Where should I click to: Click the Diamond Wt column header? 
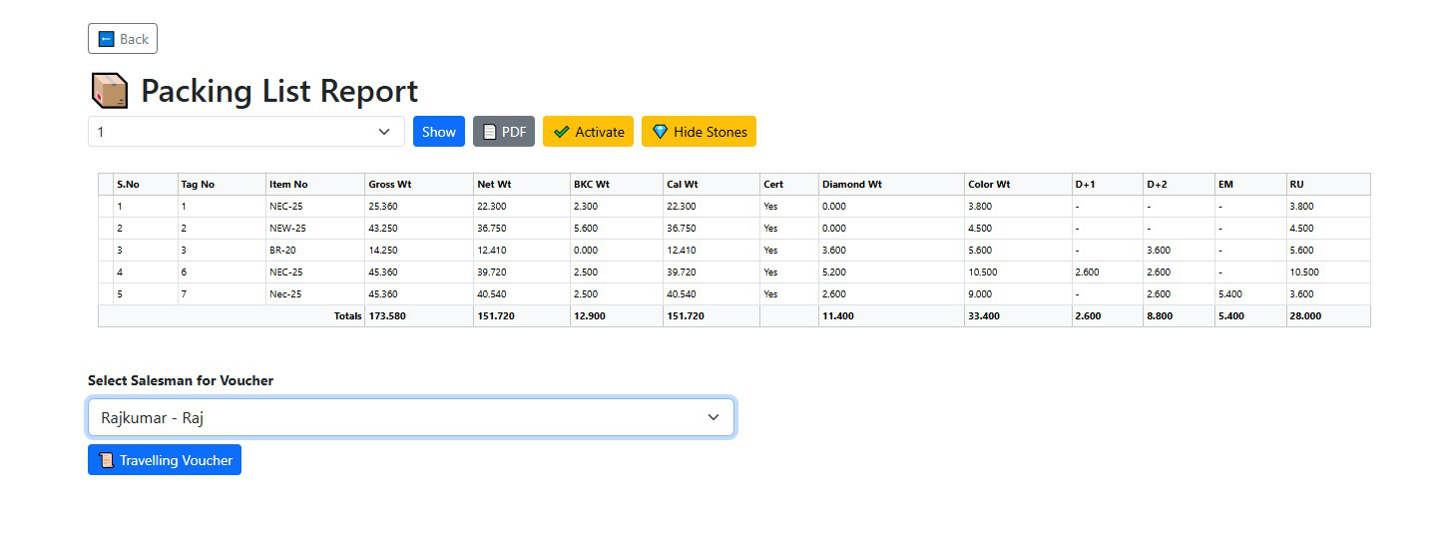point(851,185)
